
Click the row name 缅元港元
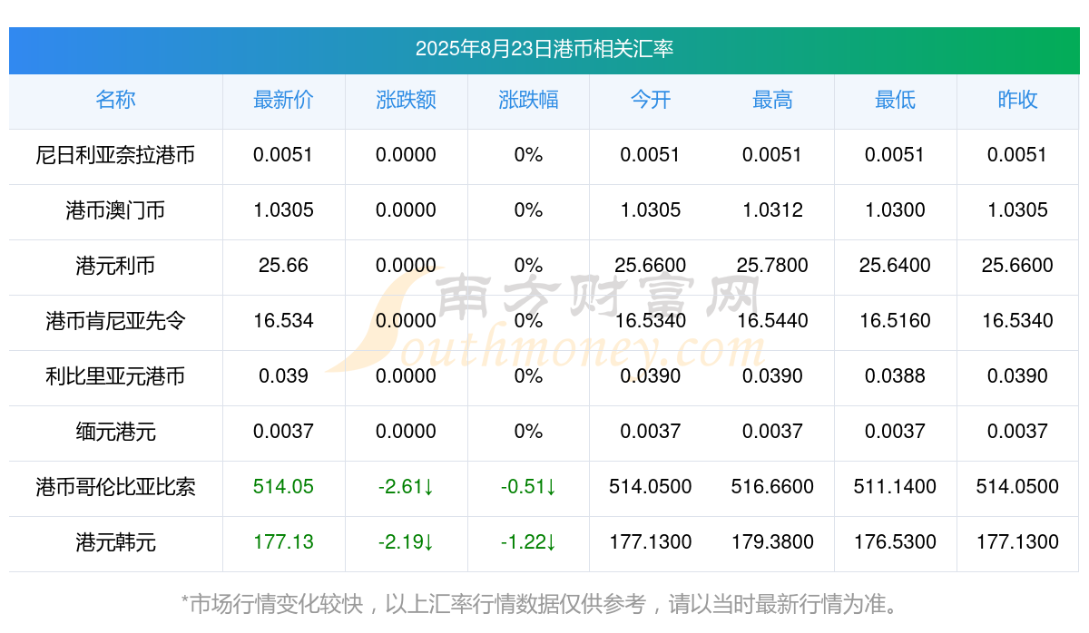[x=115, y=432]
